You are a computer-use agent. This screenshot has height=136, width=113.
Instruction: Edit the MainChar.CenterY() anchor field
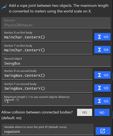pos(47,48)
